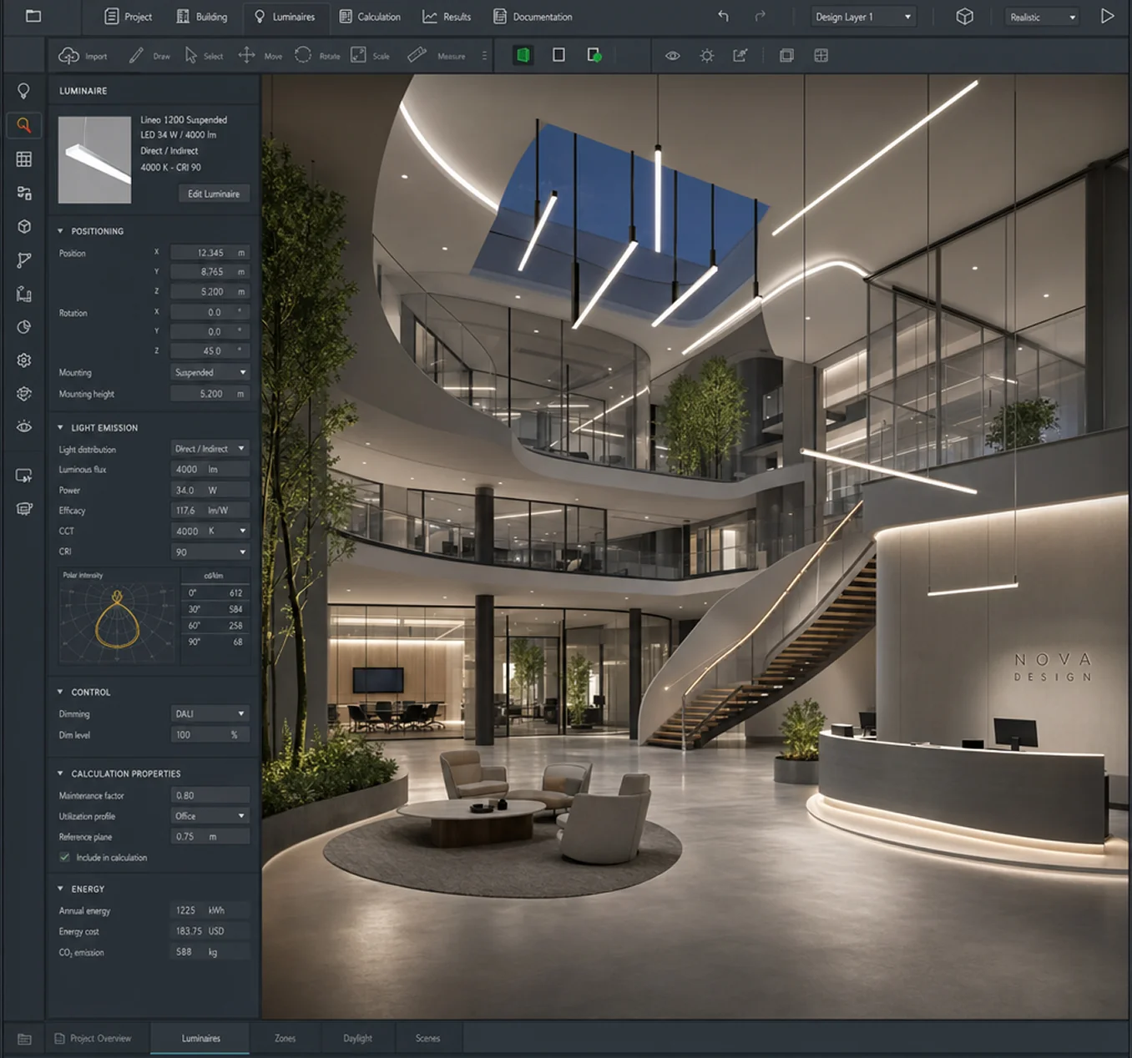Click the Maintenance factor 0.80 field
The image size is (1132, 1058).
point(210,795)
